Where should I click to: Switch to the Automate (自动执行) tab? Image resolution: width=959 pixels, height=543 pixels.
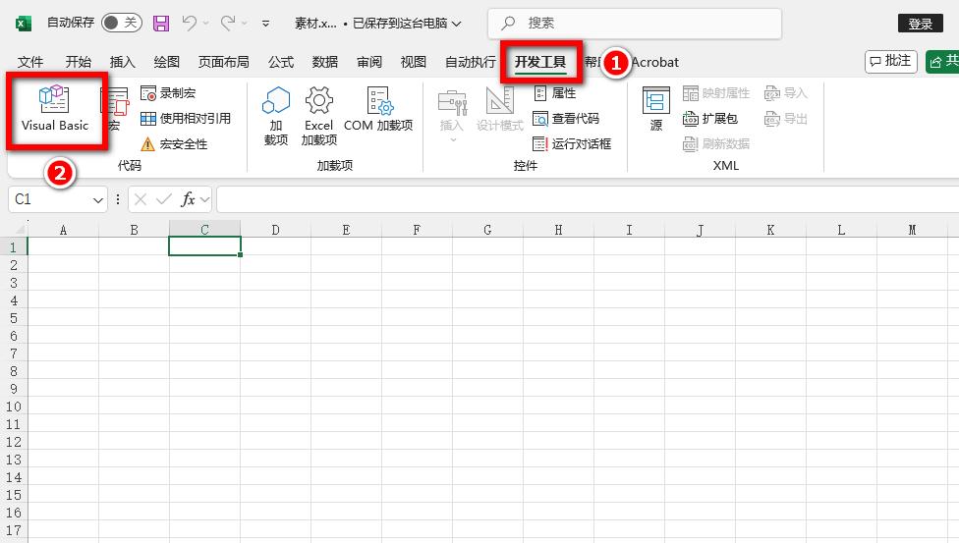click(x=471, y=62)
